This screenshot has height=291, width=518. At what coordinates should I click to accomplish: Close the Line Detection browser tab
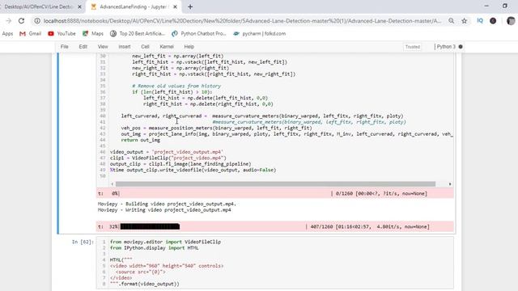(79, 6)
